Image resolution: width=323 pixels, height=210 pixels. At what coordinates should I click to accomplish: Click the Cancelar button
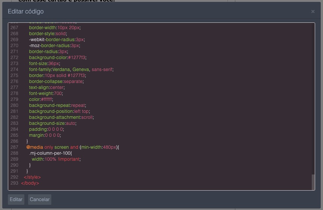point(40,199)
